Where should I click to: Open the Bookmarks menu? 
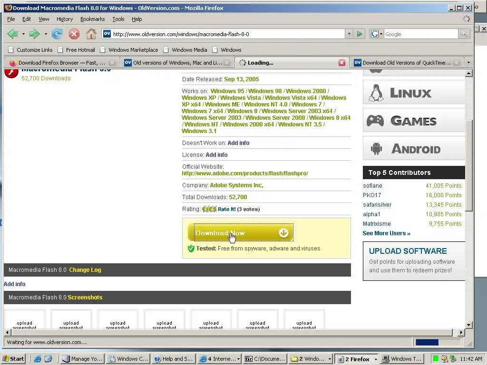click(x=93, y=19)
